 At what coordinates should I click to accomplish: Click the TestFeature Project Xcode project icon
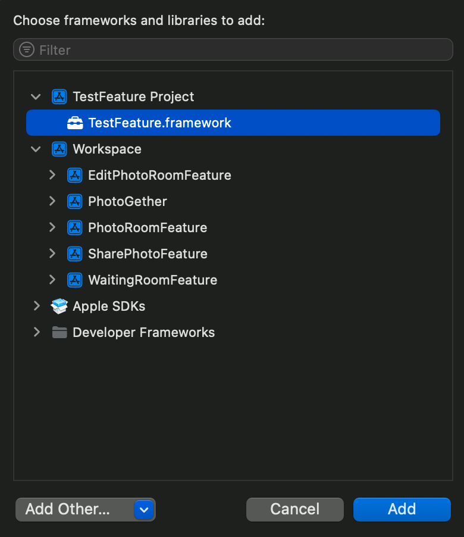tap(59, 96)
